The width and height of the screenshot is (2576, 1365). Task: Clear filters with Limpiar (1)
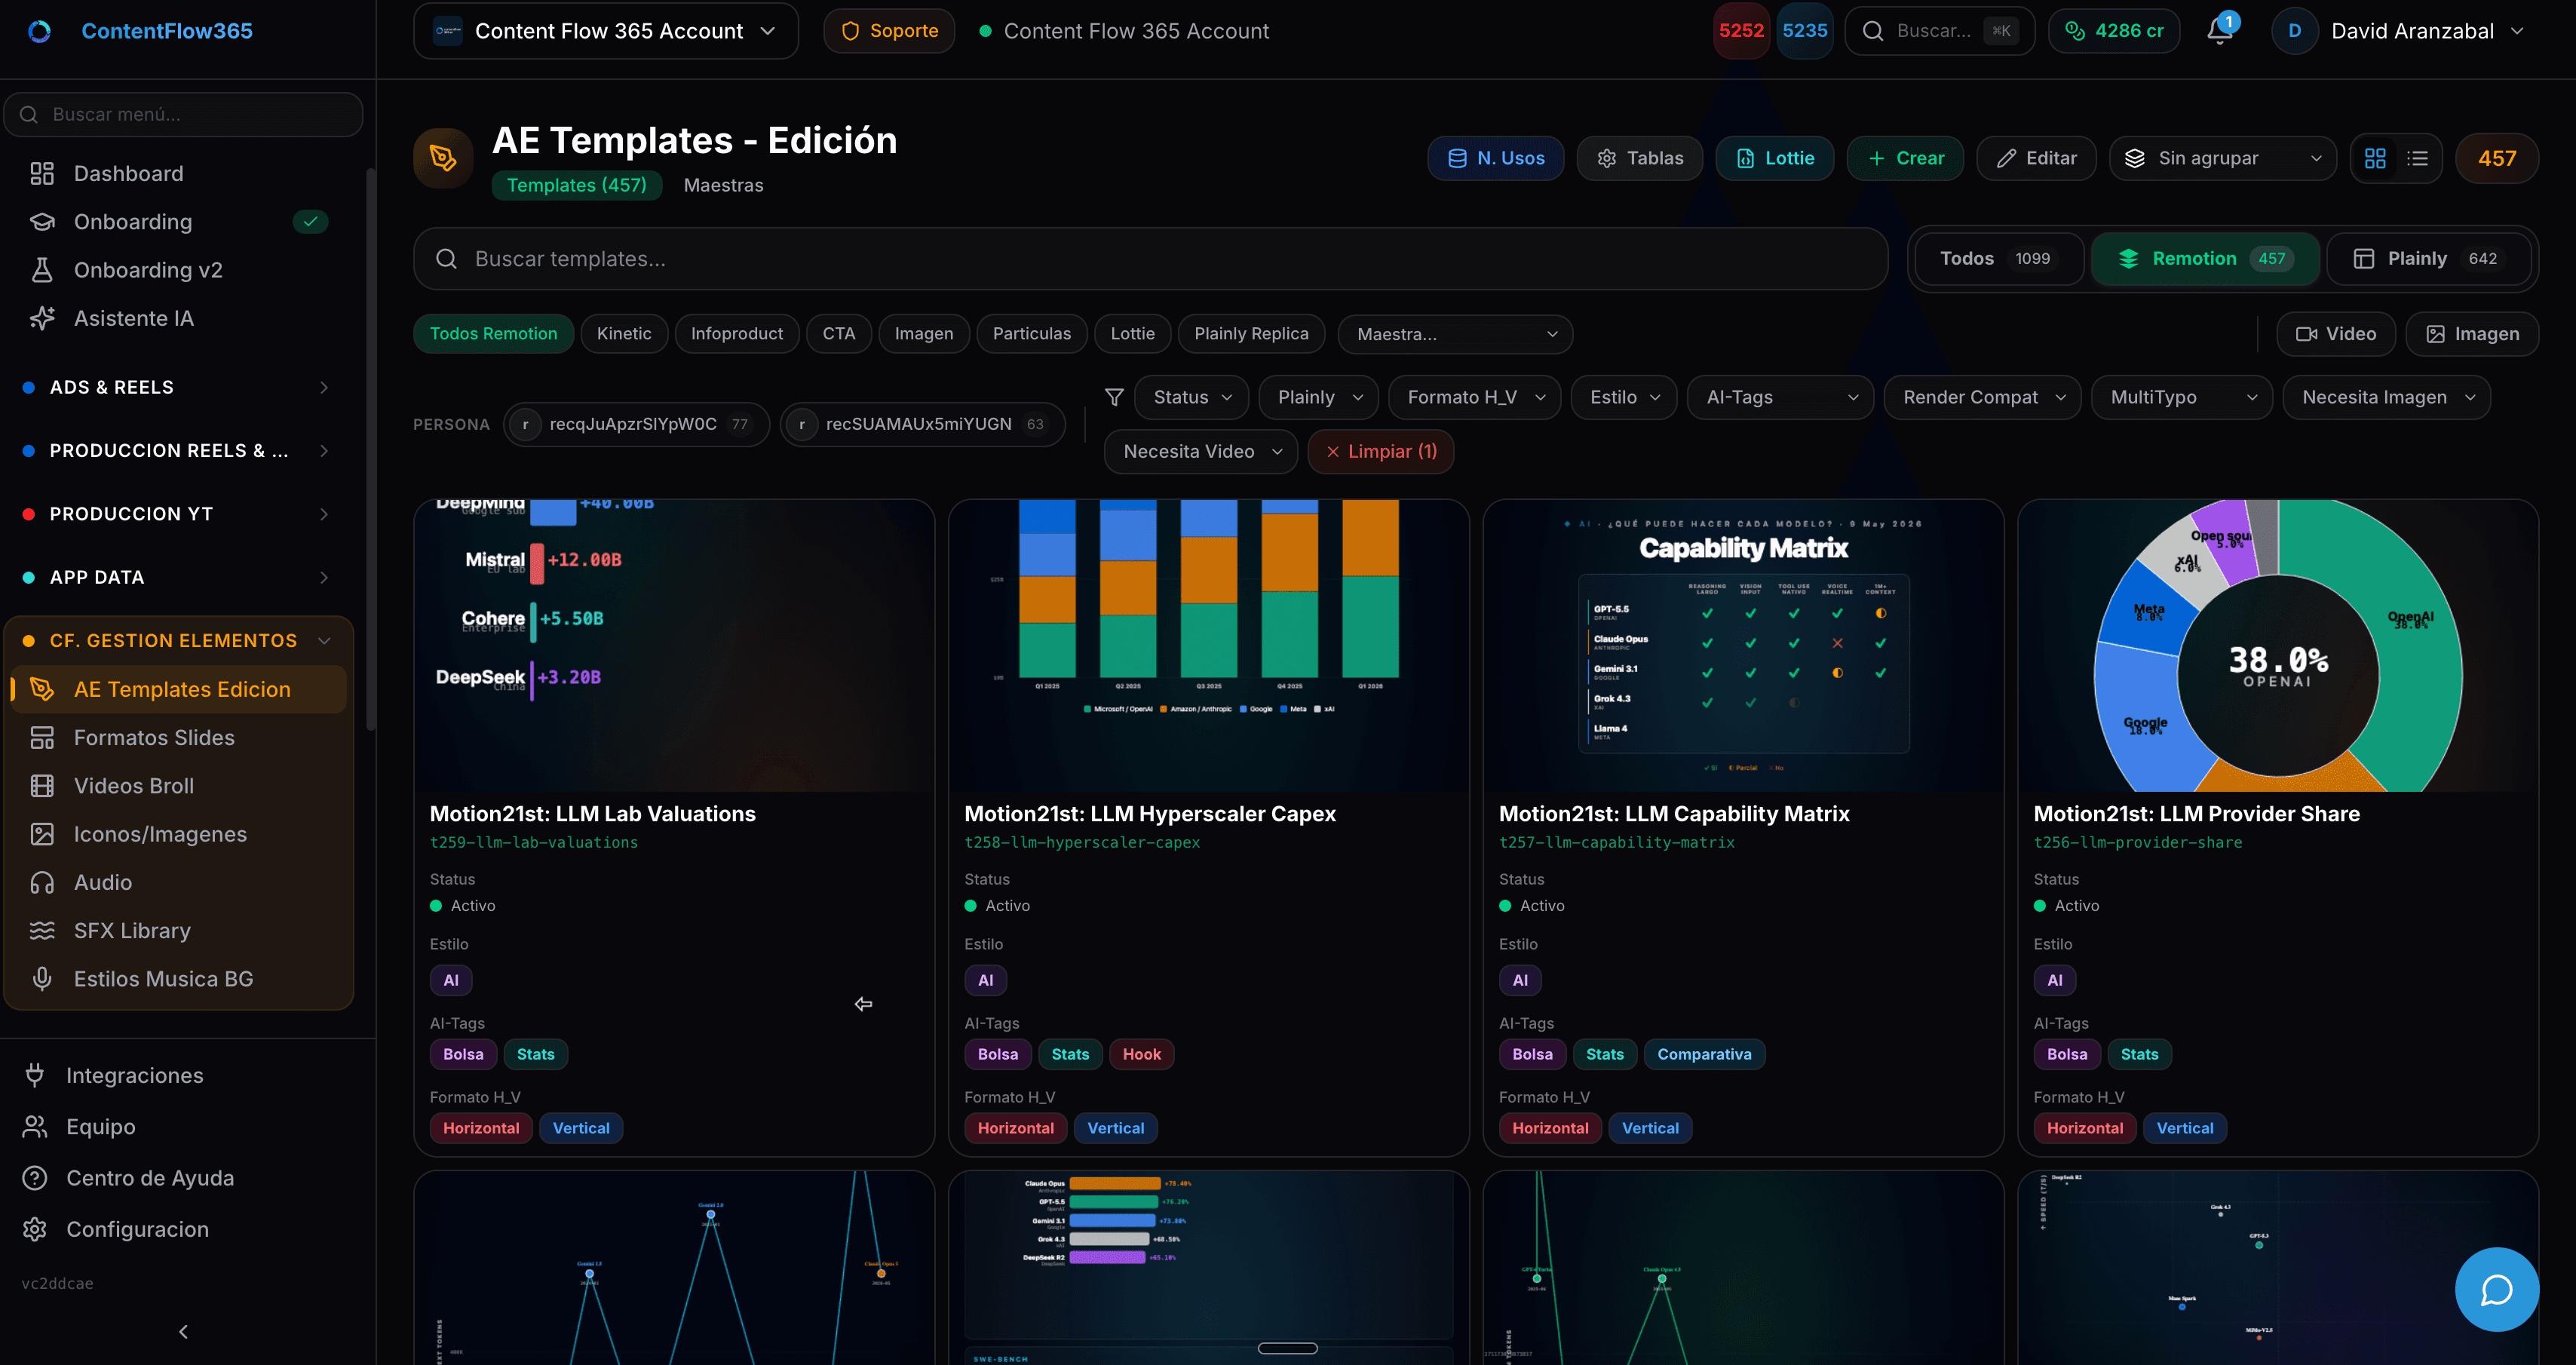(1381, 451)
